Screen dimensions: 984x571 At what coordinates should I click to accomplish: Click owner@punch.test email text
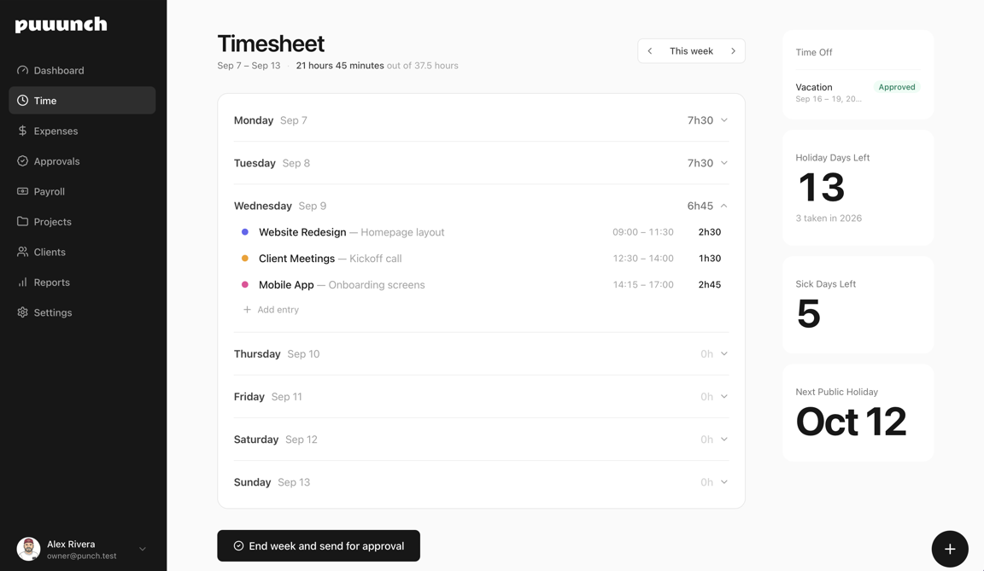(x=82, y=556)
